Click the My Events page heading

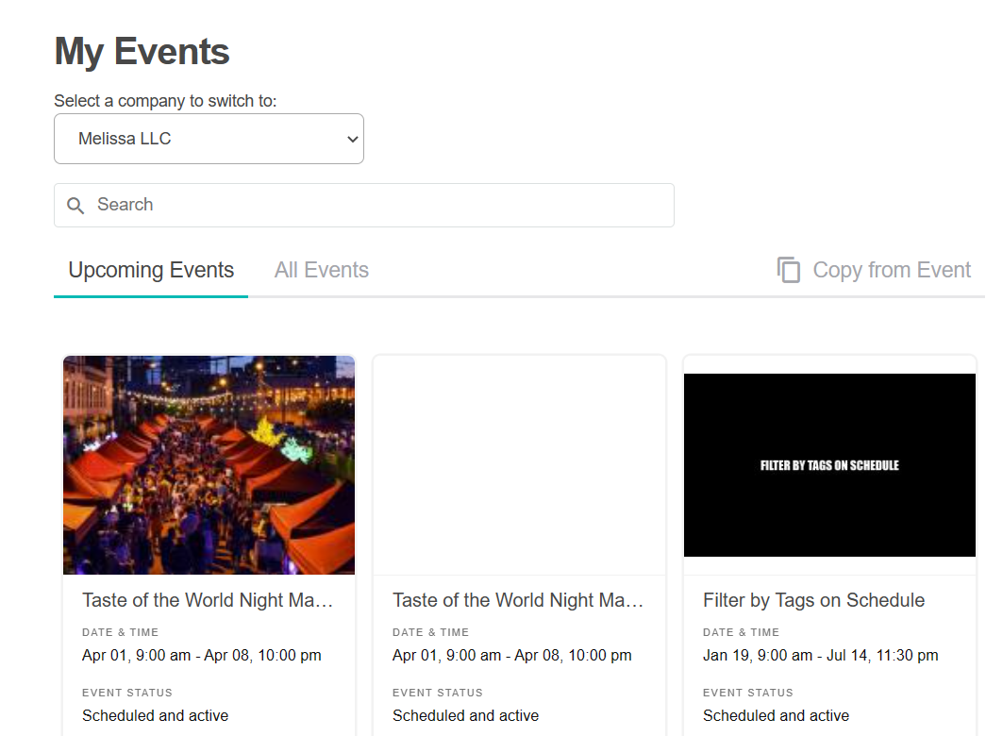(142, 52)
